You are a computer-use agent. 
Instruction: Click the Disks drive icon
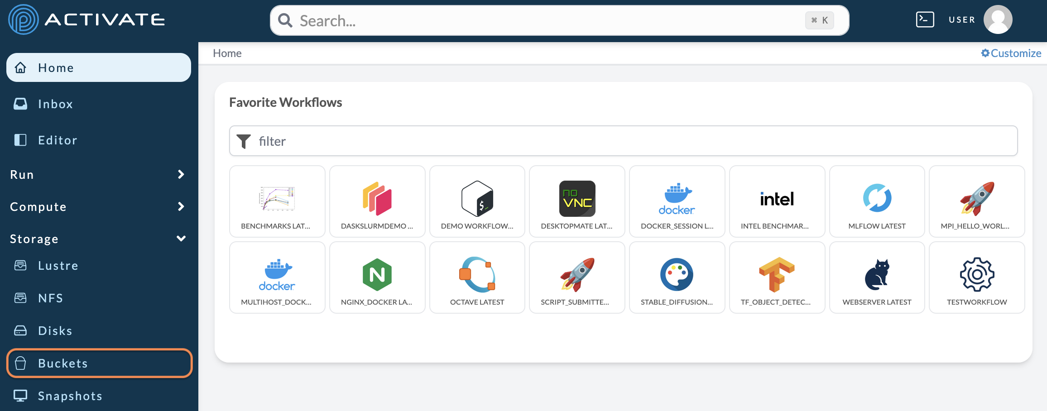click(20, 330)
